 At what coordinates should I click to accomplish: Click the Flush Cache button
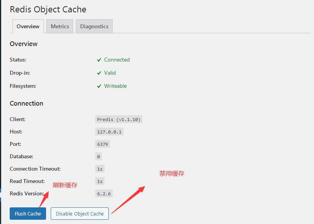[28, 214]
